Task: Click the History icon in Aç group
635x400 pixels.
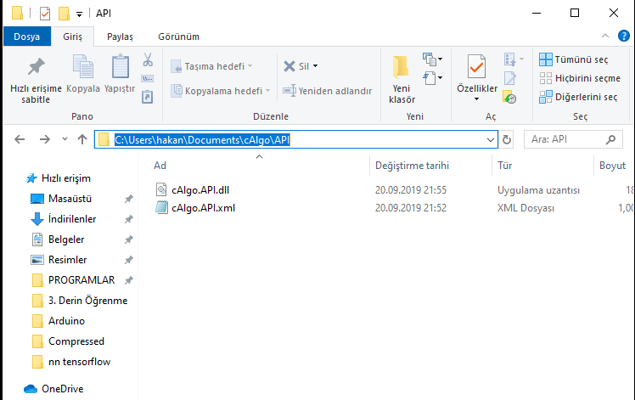Action: [x=509, y=97]
